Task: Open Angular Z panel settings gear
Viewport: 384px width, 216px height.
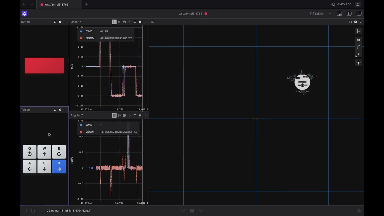Action: click(140, 115)
